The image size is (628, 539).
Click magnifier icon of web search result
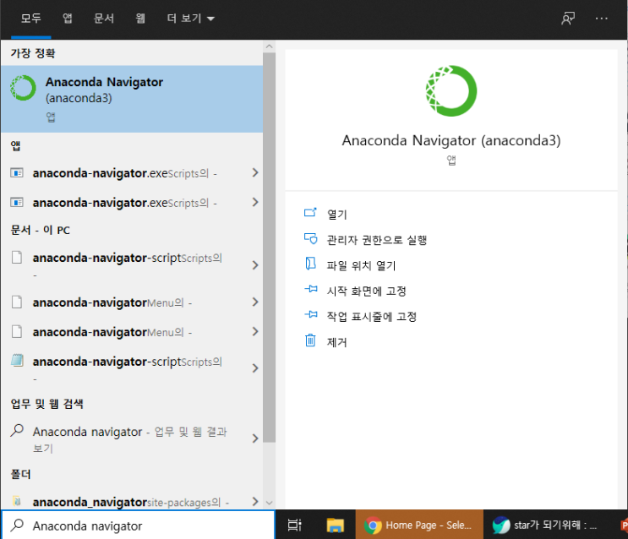point(17,431)
